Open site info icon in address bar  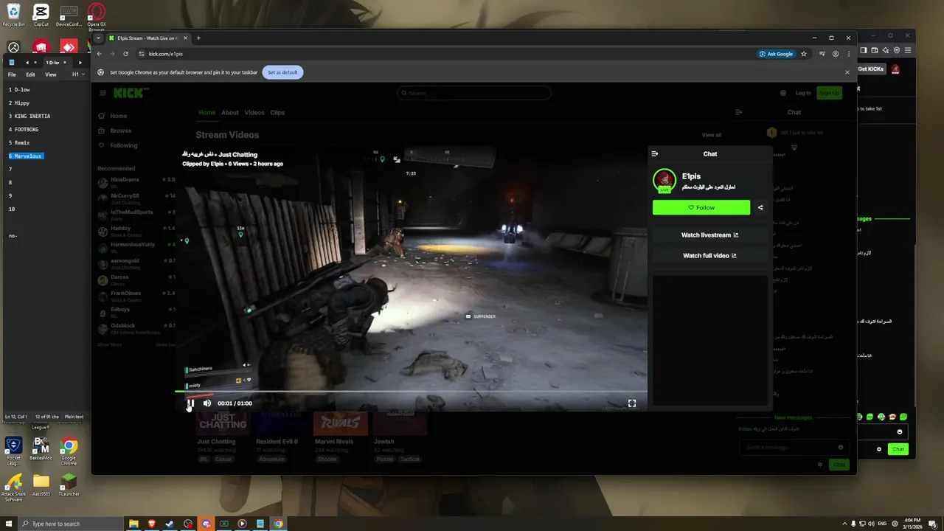click(142, 54)
